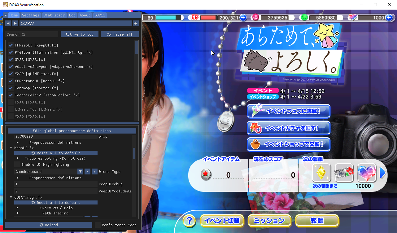Open the Settings tab
397x233 pixels.
coord(31,15)
